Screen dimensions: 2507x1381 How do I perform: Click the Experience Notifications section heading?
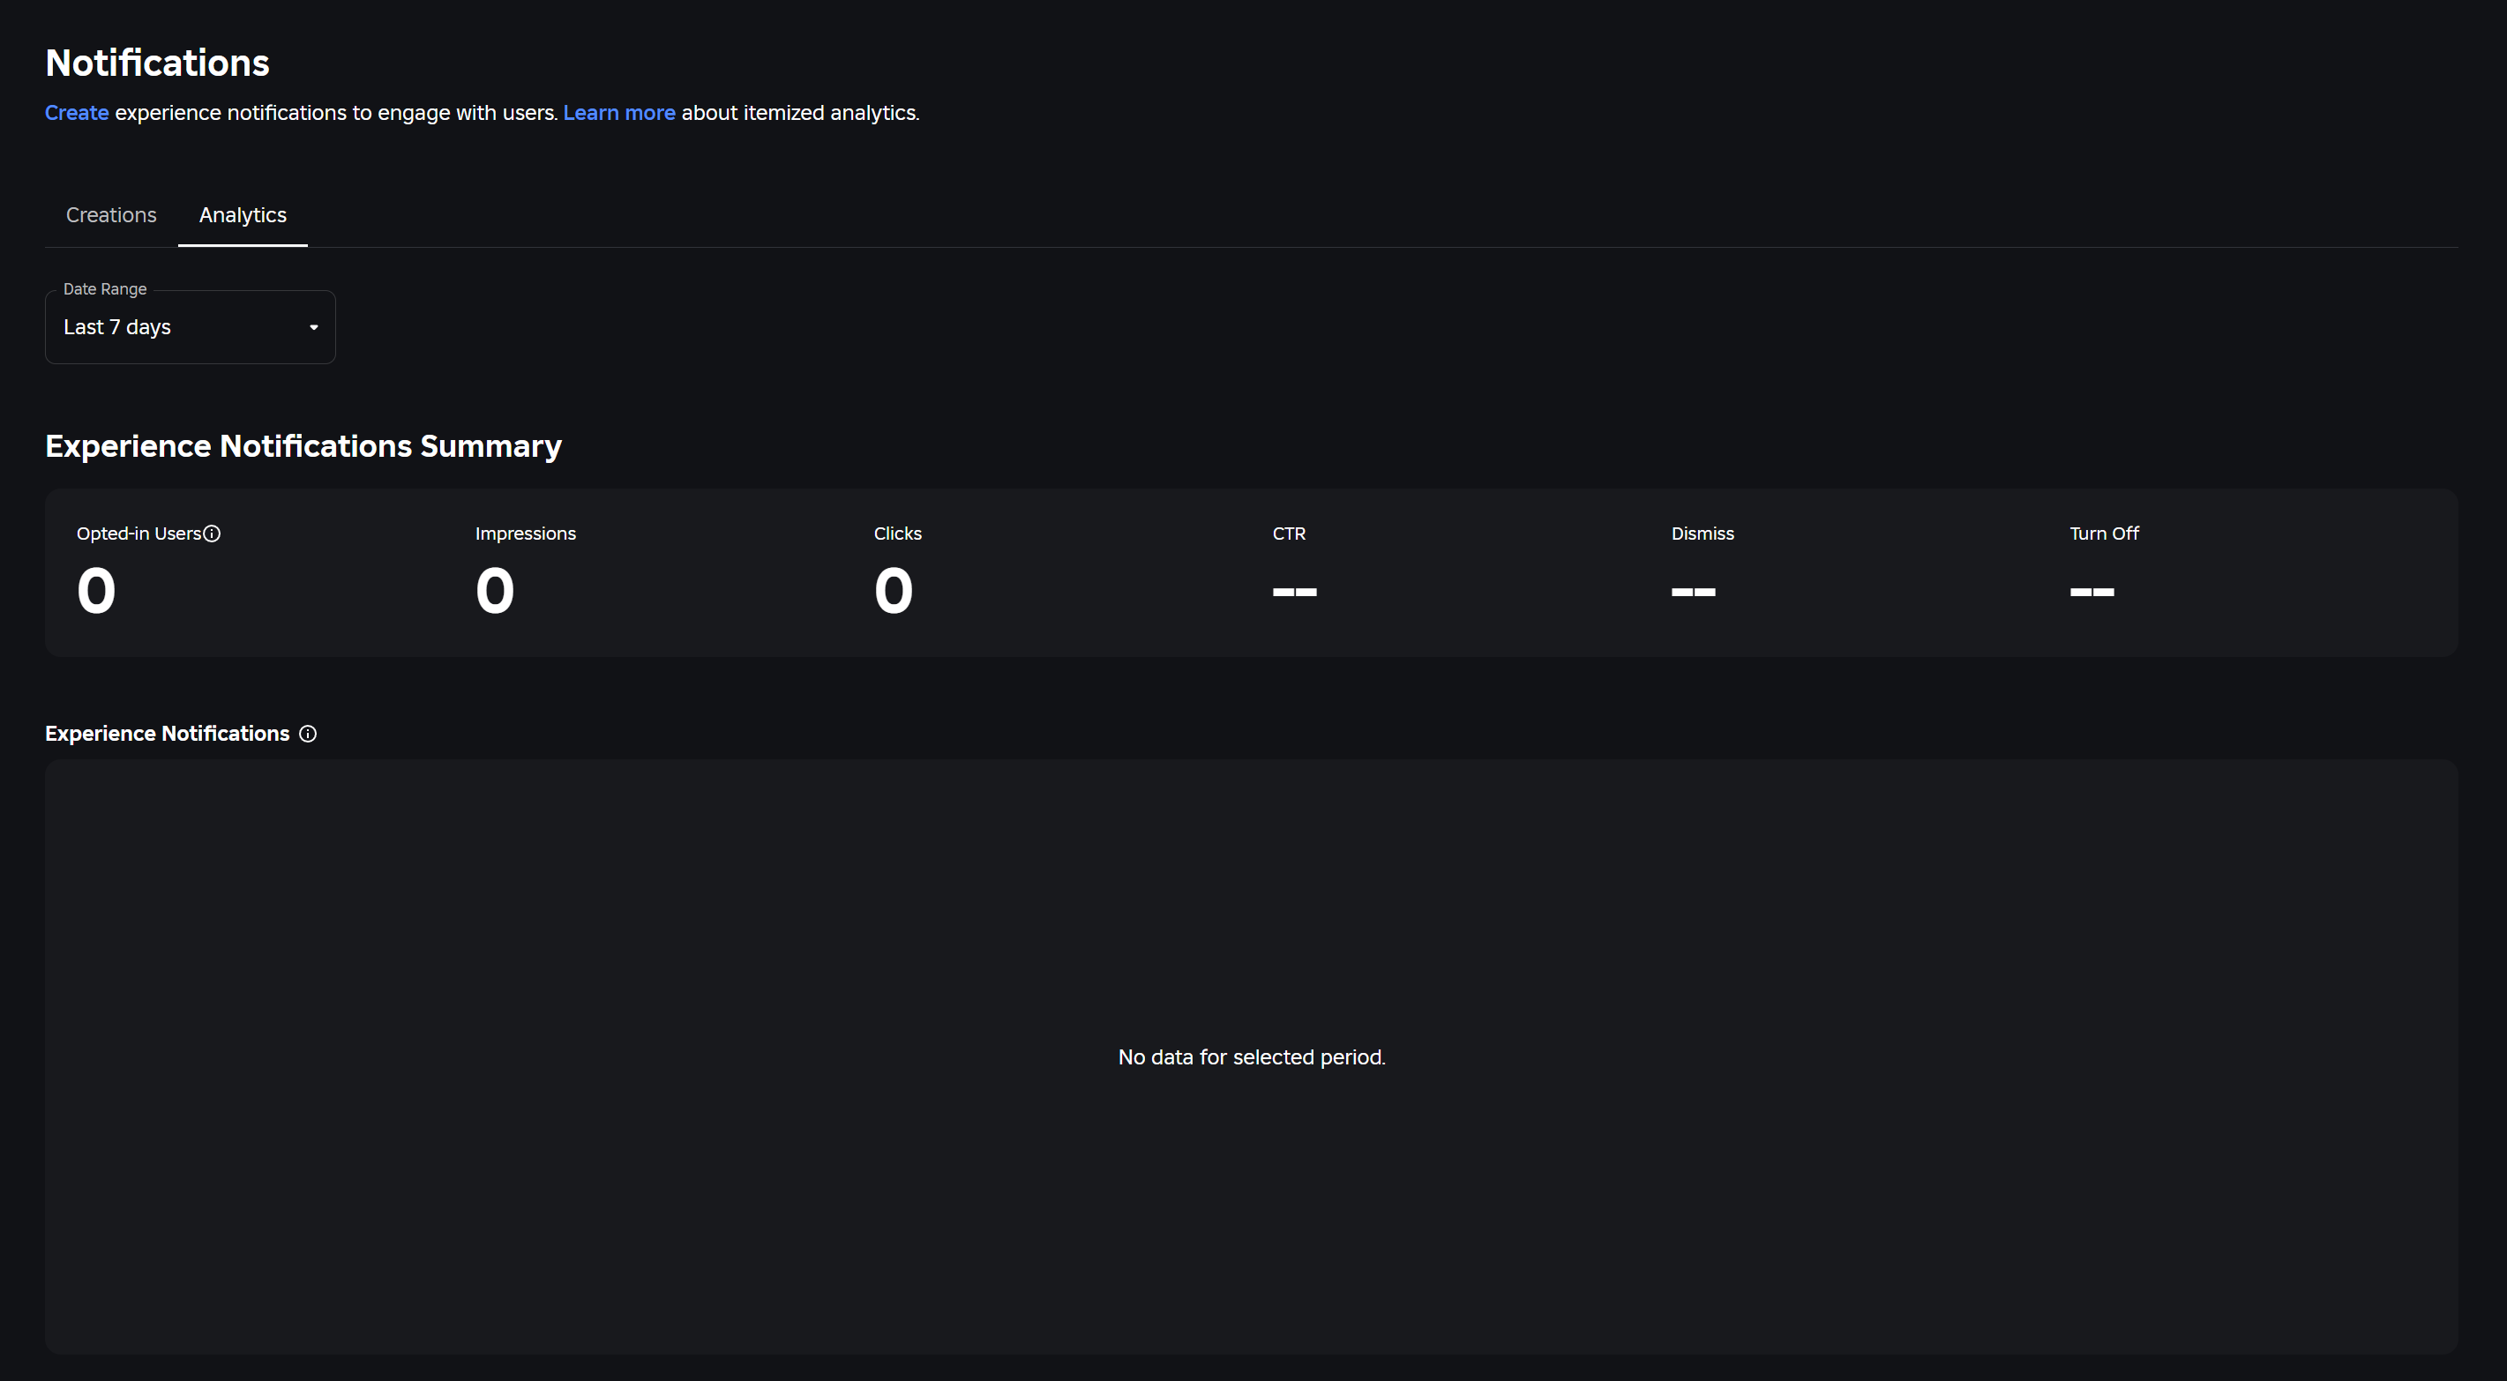168,734
